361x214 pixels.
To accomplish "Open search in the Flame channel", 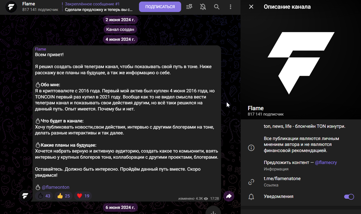I will coord(217,7).
